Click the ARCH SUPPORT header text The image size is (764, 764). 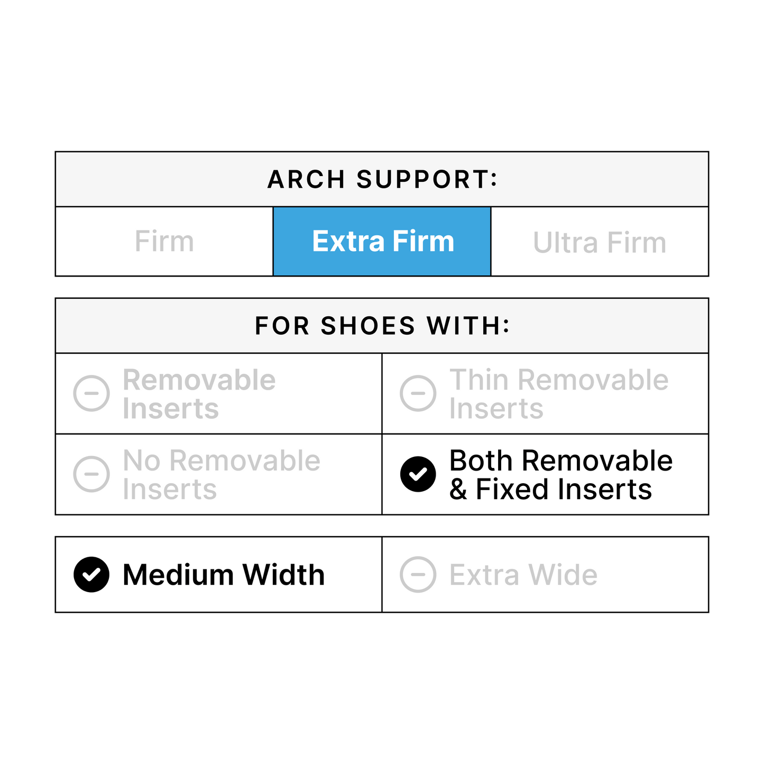coord(382,180)
